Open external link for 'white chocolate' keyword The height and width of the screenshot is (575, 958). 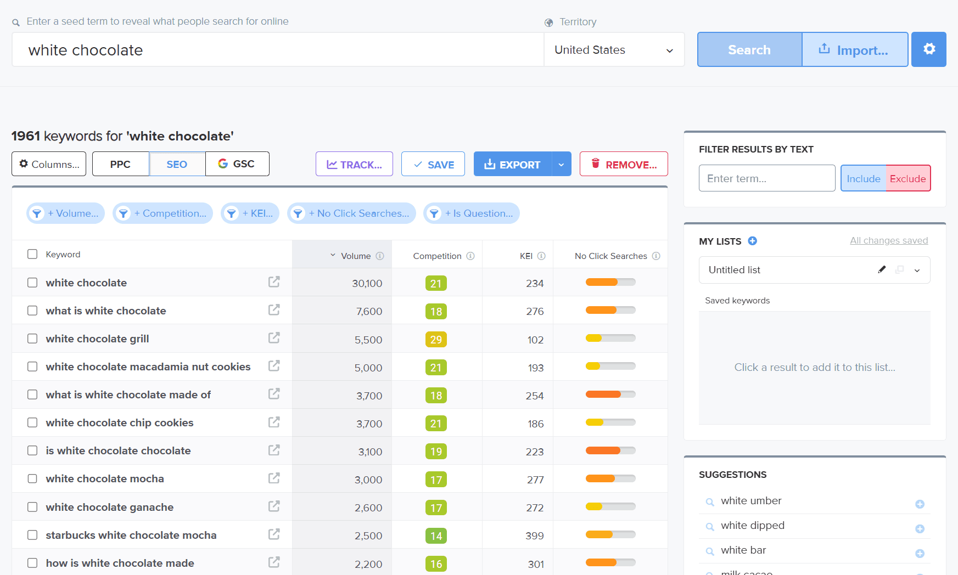coord(274,282)
